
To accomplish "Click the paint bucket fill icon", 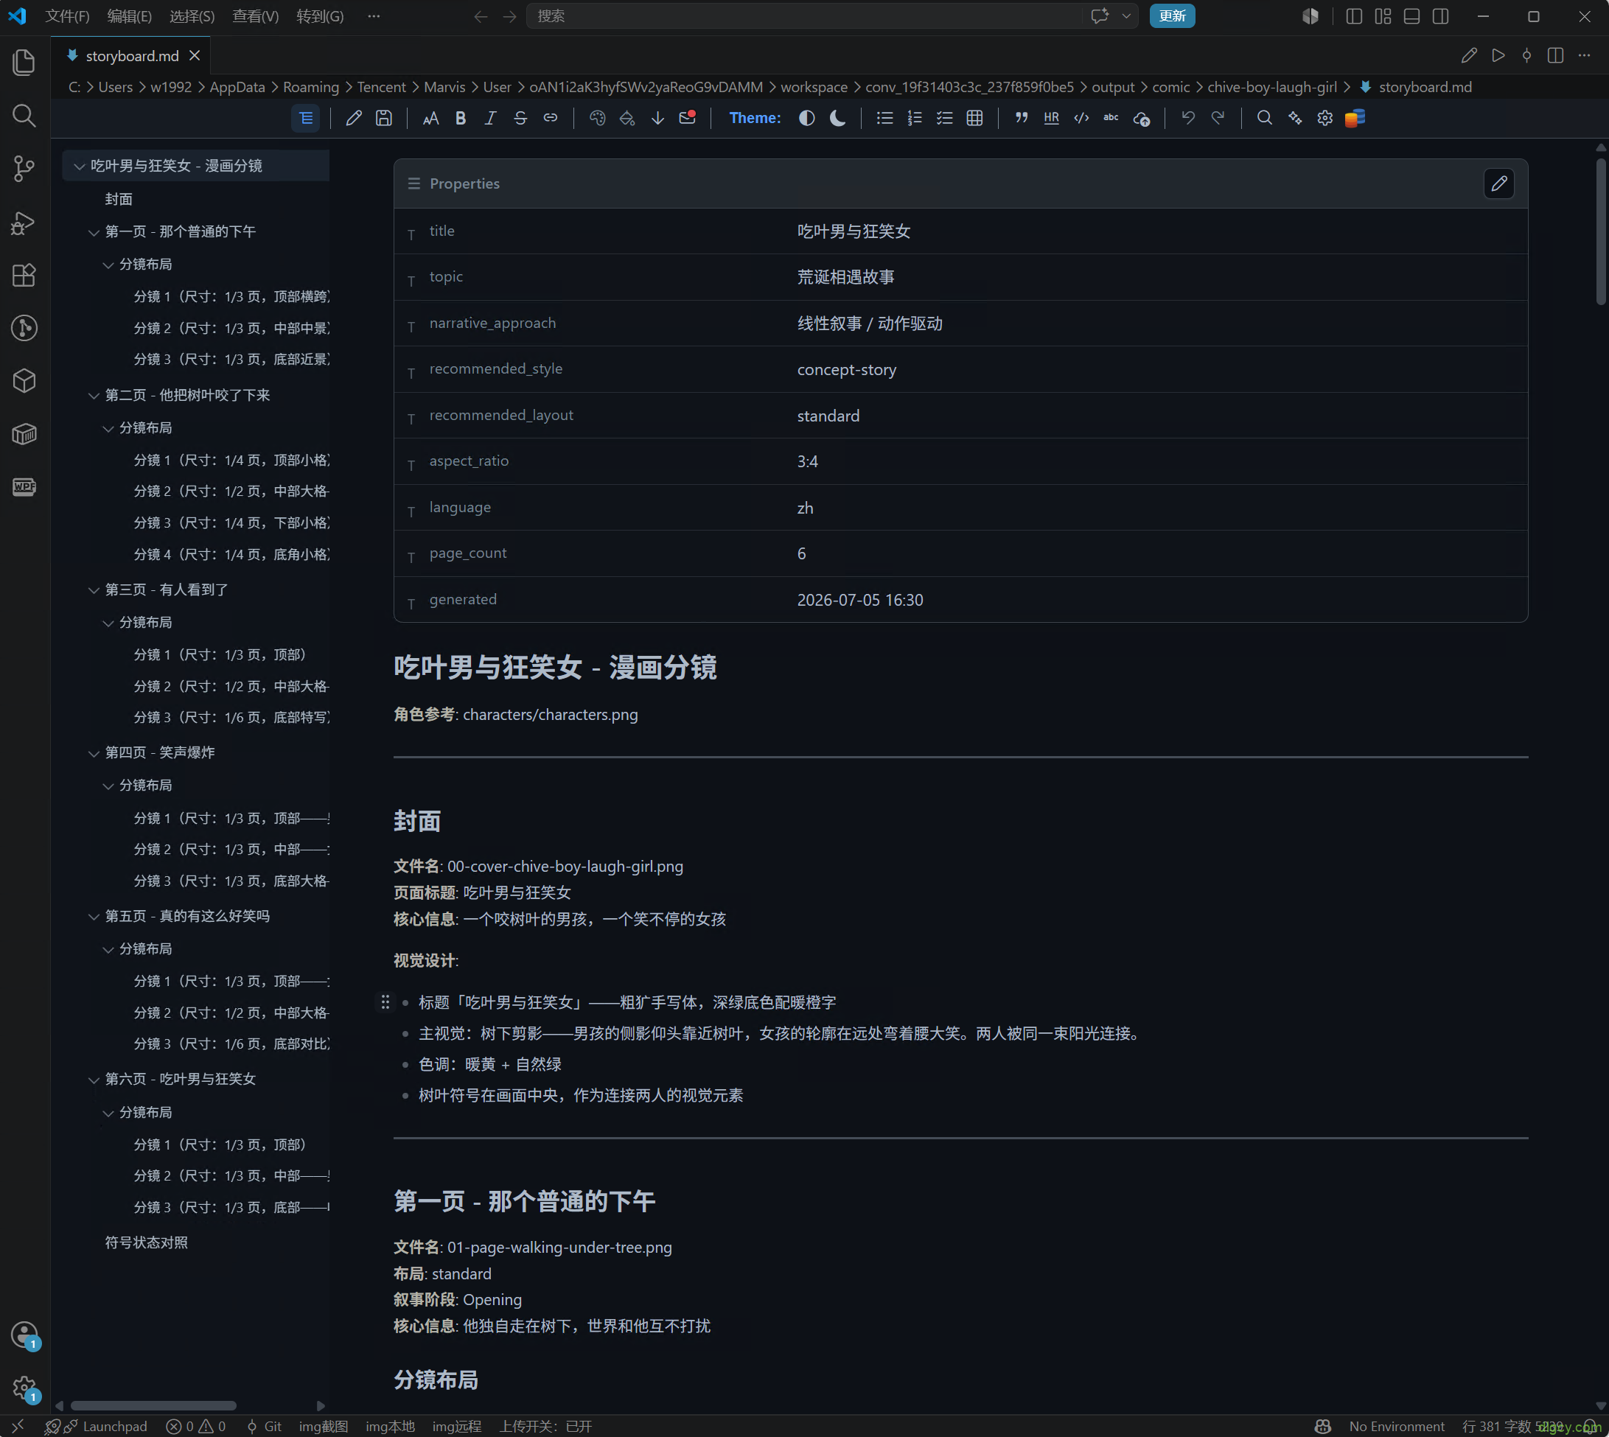I will (x=627, y=119).
